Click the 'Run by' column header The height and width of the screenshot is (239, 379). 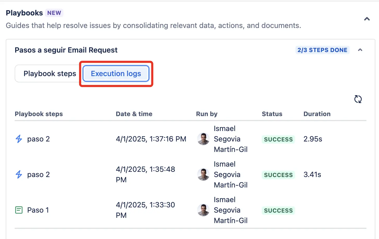coord(207,114)
